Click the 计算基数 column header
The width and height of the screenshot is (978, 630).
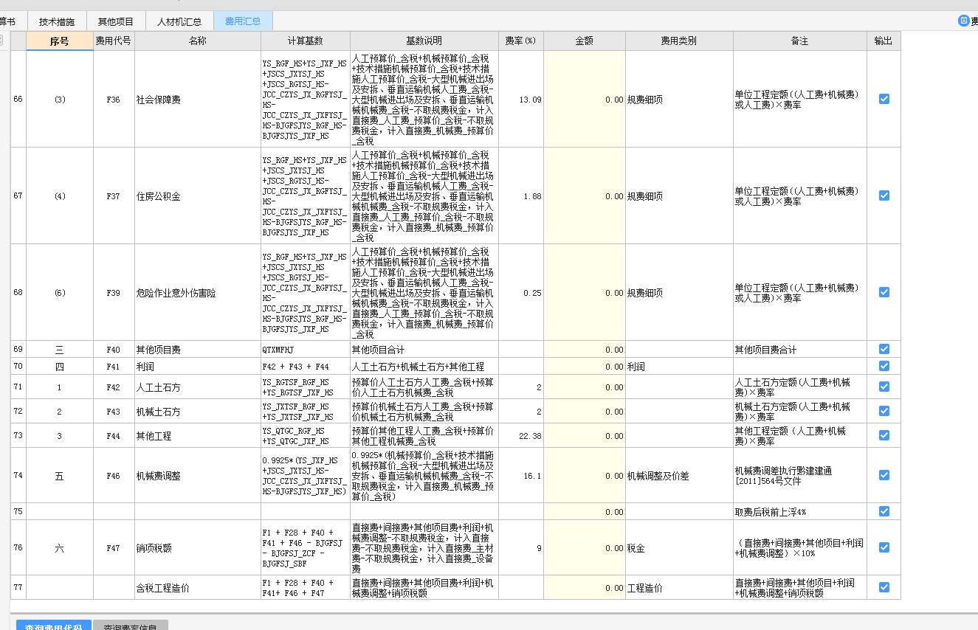coord(306,41)
